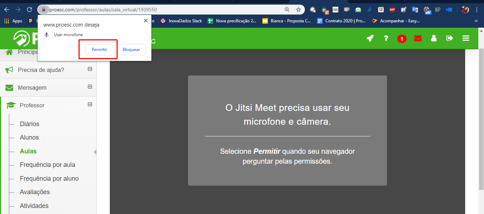Open the red envelope messages icon
484x214 pixels.
(x=418, y=38)
